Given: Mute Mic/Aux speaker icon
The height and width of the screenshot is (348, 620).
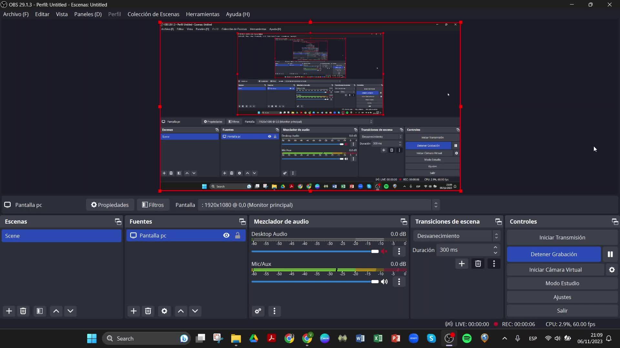Looking at the screenshot, I should (x=384, y=282).
